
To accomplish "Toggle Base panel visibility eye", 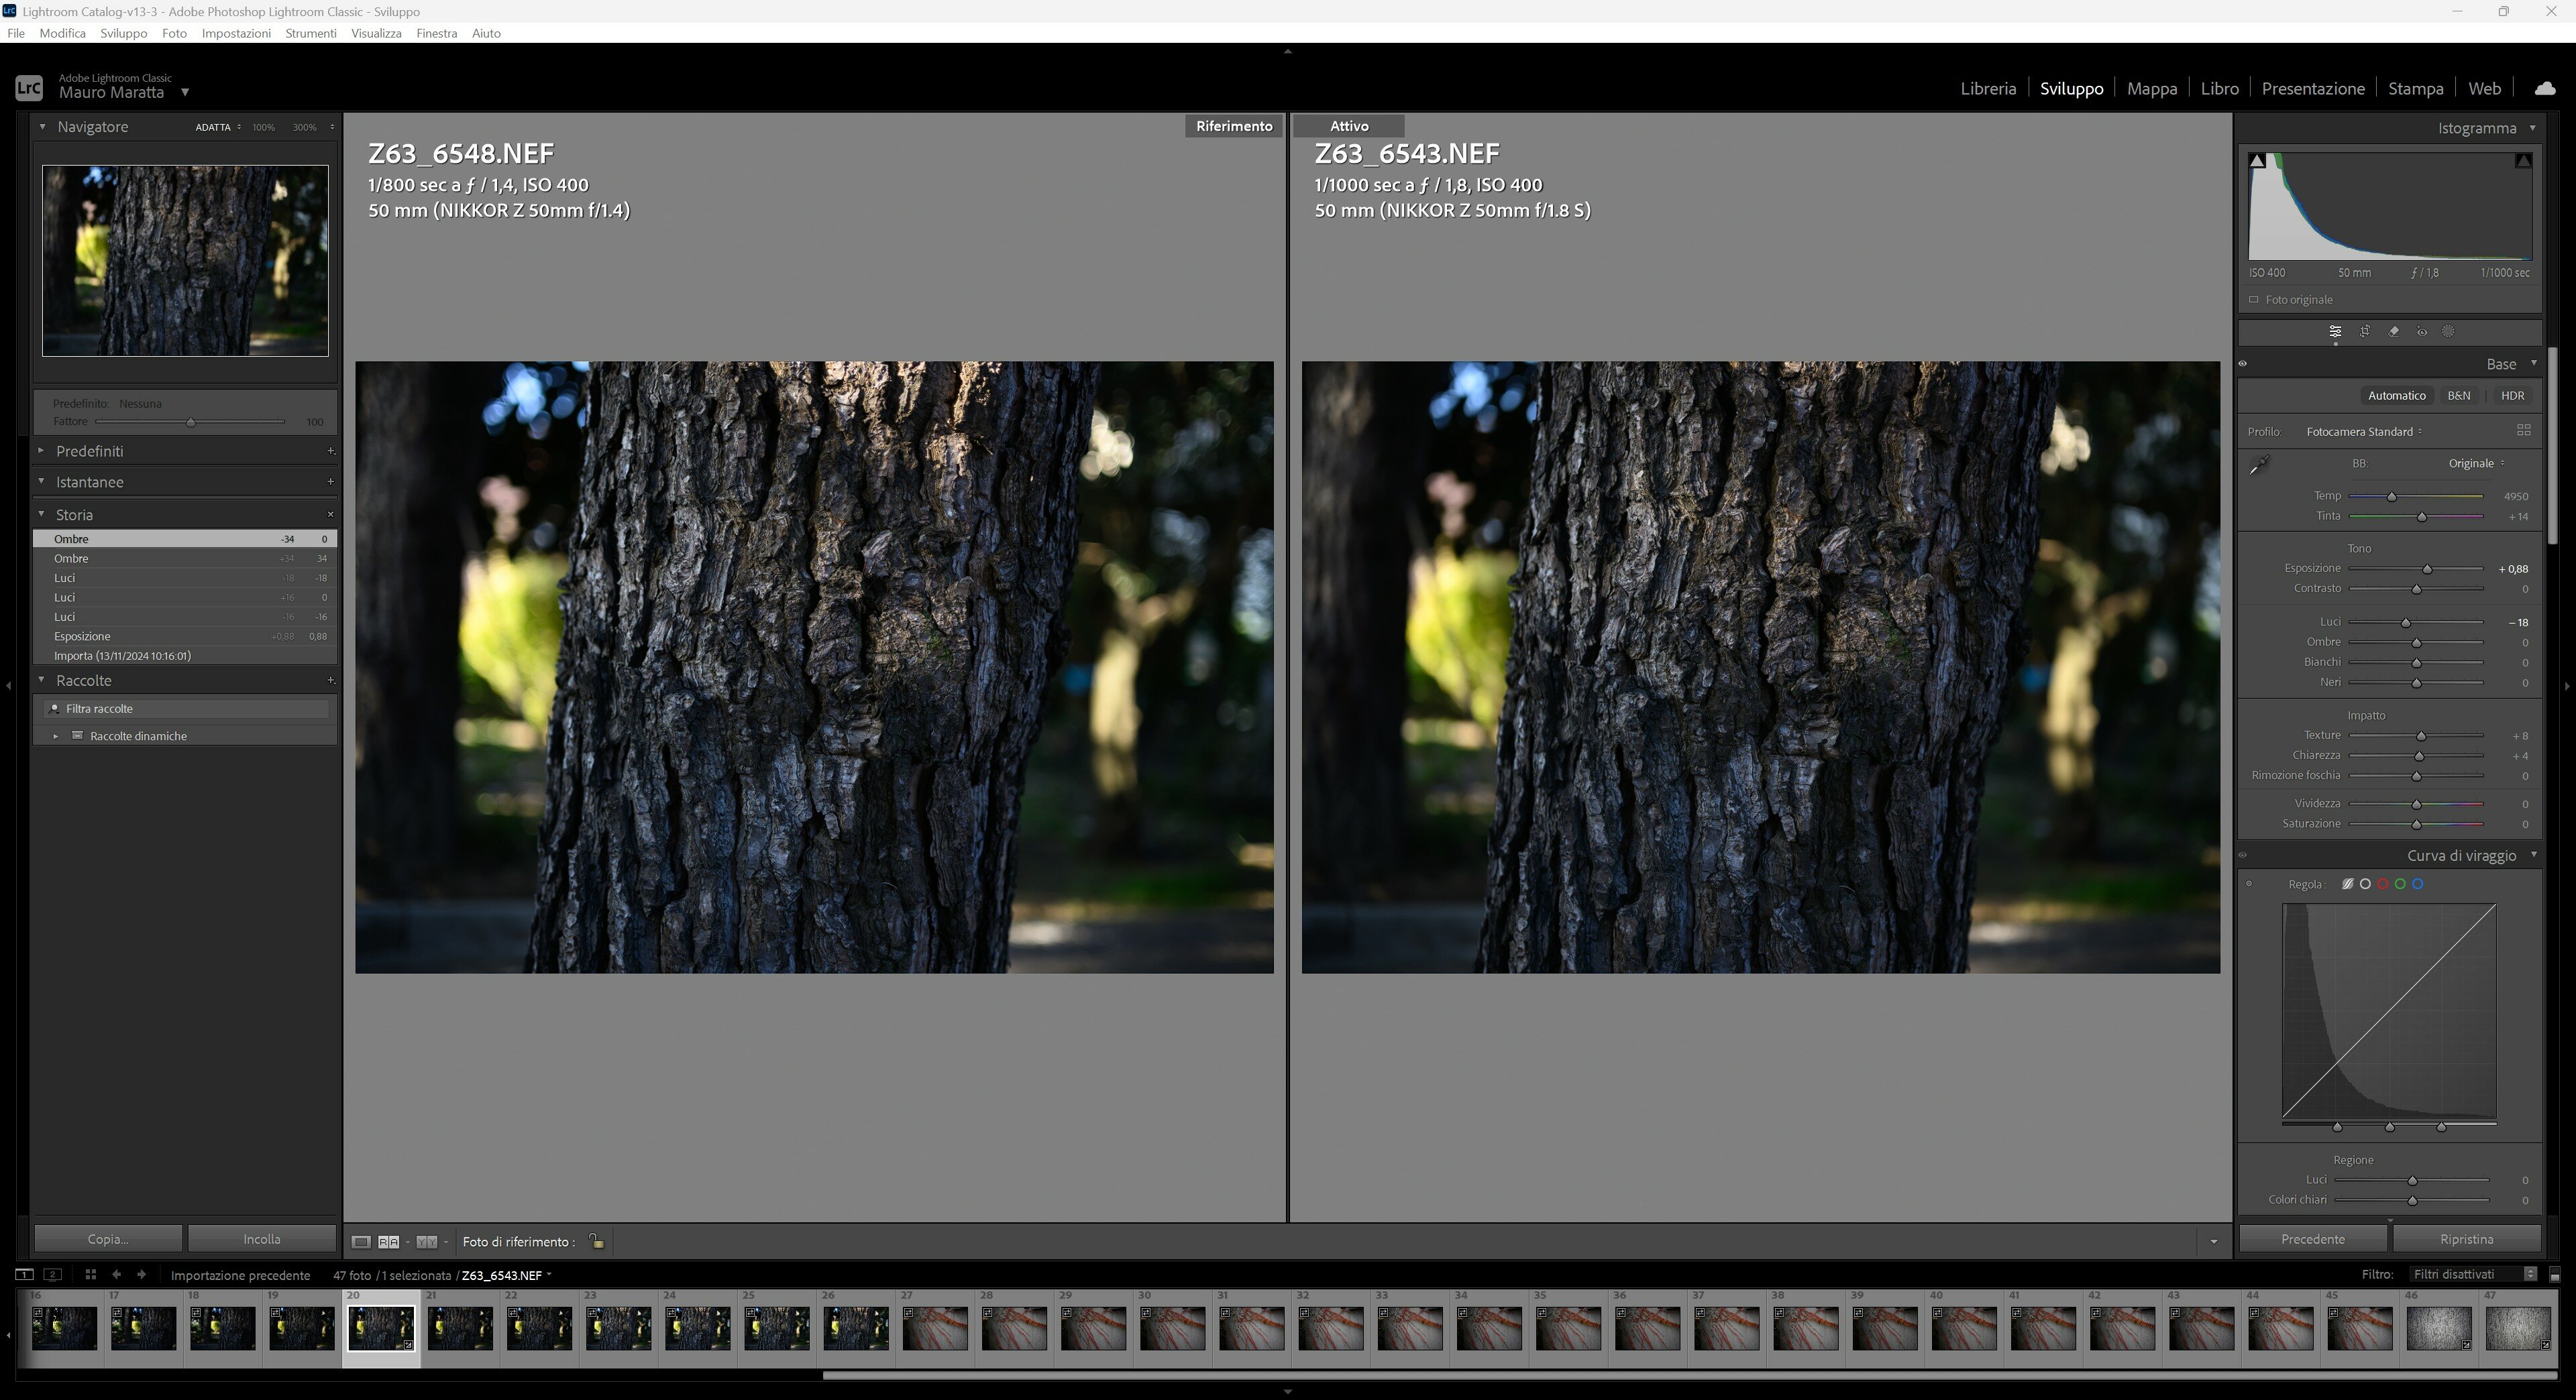I will [2243, 363].
